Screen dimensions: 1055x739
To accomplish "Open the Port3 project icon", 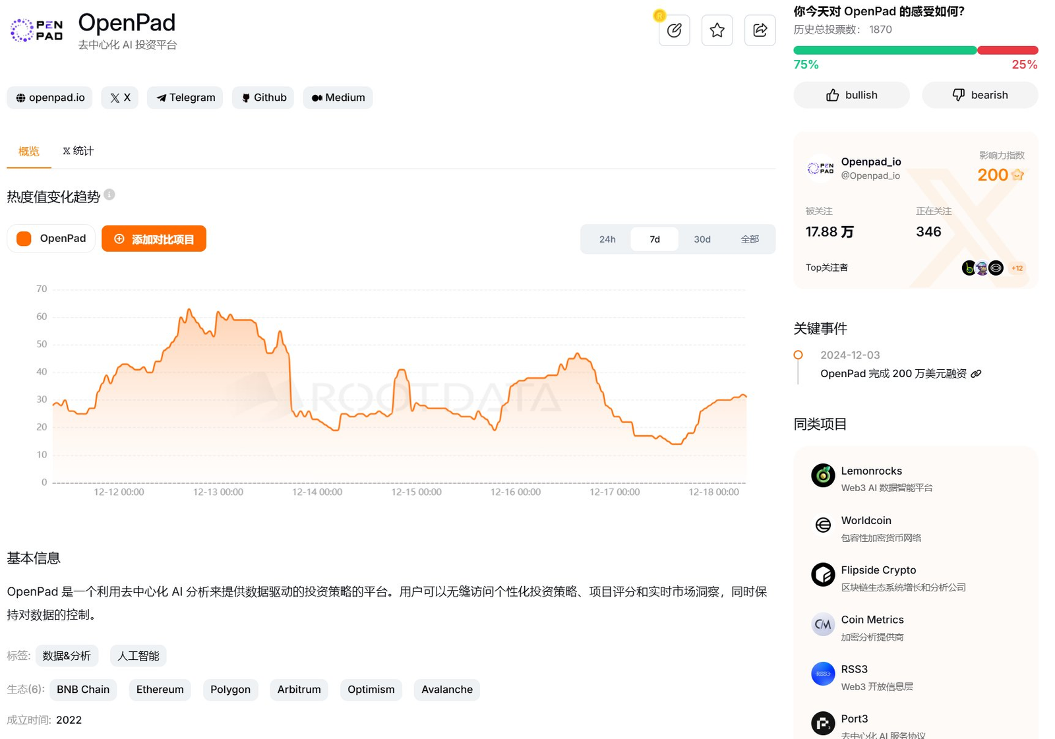I will (823, 724).
